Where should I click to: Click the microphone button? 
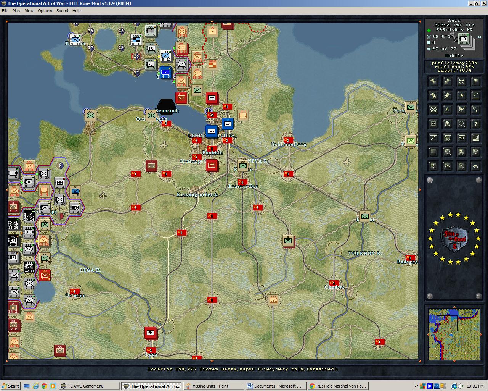[433, 166]
